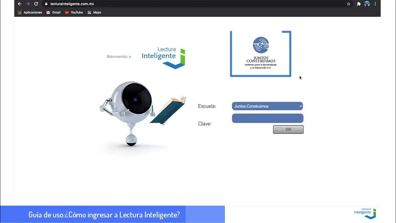Click the robot reading a book image
The height and width of the screenshot is (223, 396).
[142, 114]
